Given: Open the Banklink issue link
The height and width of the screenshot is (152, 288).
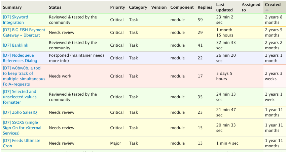Looking at the screenshot, I should (16, 45).
